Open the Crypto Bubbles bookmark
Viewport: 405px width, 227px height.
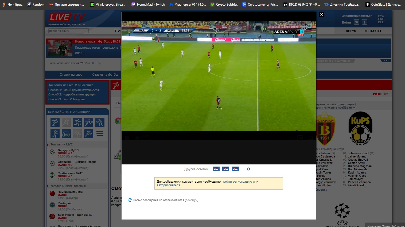click(x=224, y=5)
